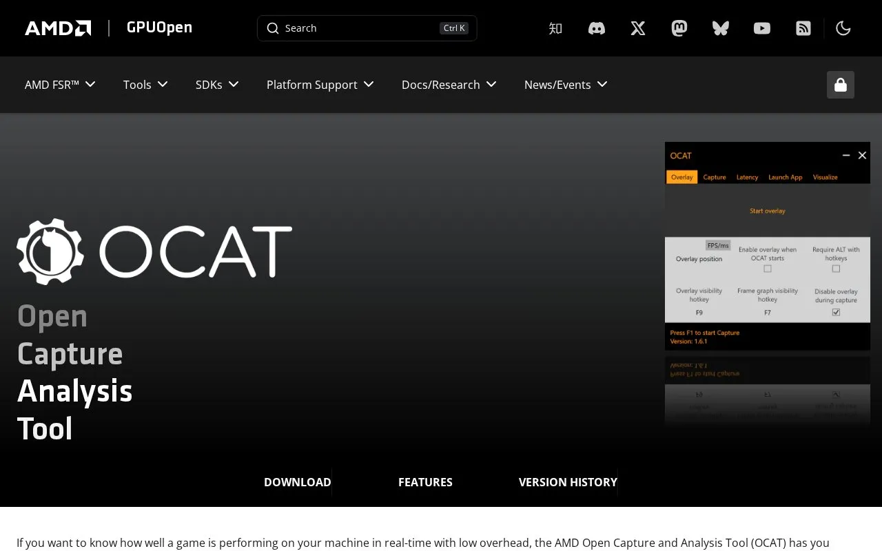Uncheck Disable overlay during capture
The image size is (882, 551).
(x=836, y=312)
